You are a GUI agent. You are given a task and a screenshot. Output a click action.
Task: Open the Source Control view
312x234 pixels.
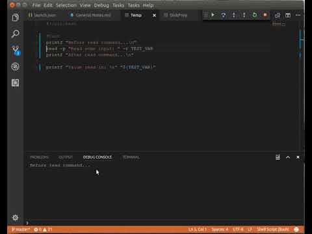[16, 50]
